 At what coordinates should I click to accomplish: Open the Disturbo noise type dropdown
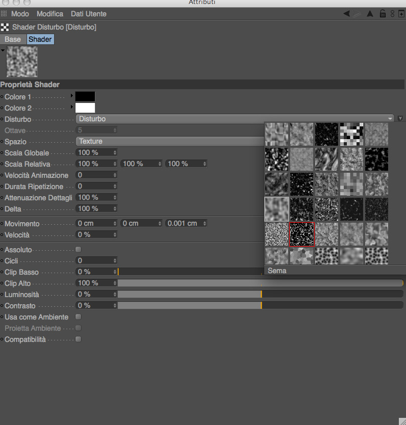pos(235,119)
